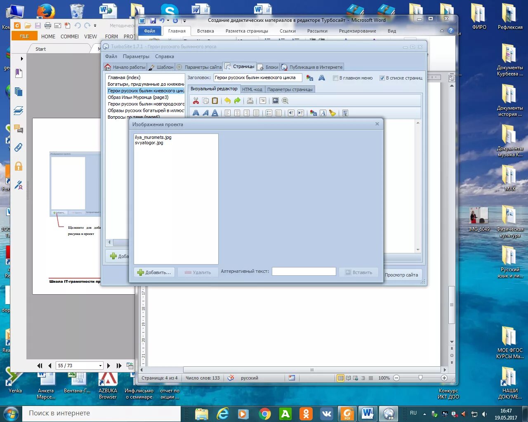The width and height of the screenshot is (528, 422).
Task: Adjust the Word zoom slider handle
Action: 420,377
